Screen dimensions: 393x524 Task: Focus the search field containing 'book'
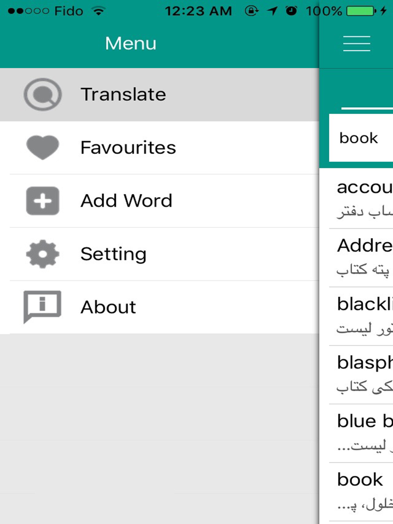(x=361, y=138)
